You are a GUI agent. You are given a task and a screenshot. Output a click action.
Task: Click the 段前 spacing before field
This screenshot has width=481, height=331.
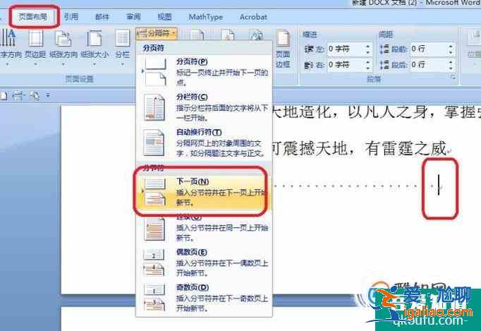(429, 49)
